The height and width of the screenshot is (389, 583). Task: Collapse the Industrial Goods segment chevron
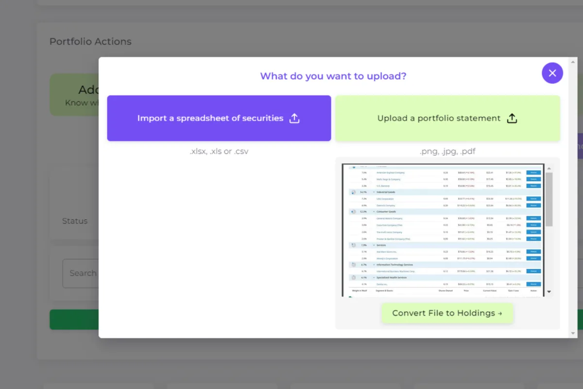[374, 192]
